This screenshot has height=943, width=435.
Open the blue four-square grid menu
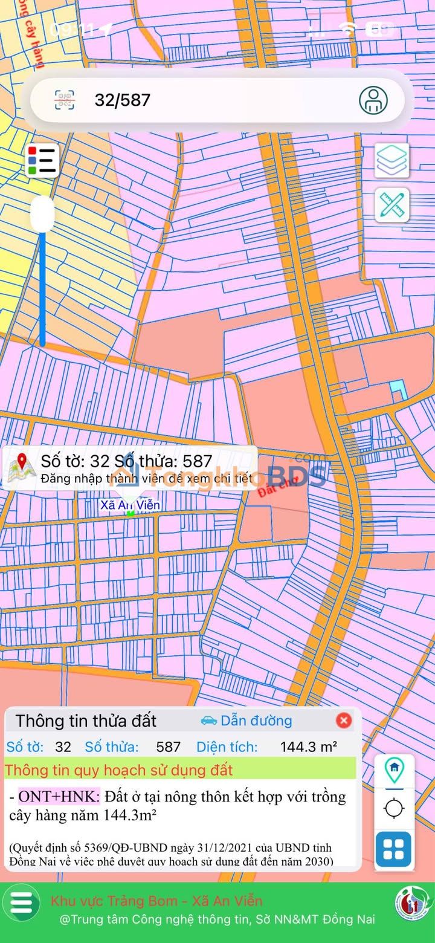tap(394, 849)
